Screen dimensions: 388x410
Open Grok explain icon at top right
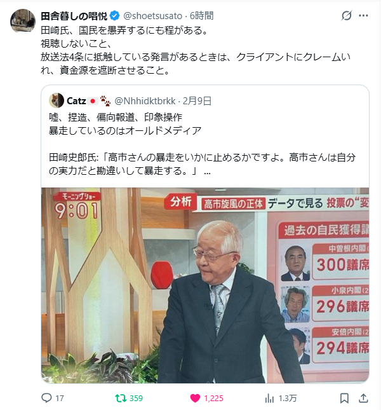tap(347, 16)
